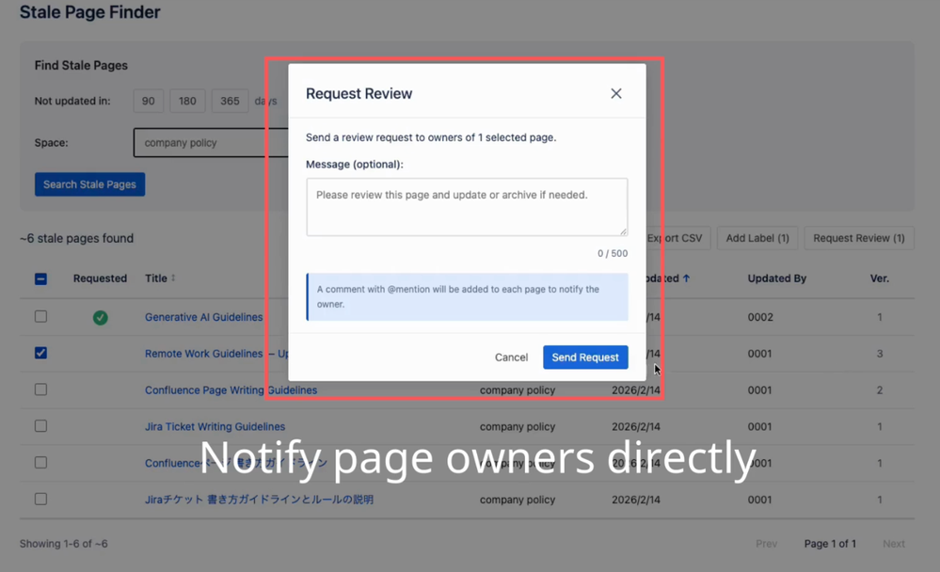This screenshot has height=572, width=940.
Task: Check the Jiraチケット row checkbox
Action: coord(40,500)
